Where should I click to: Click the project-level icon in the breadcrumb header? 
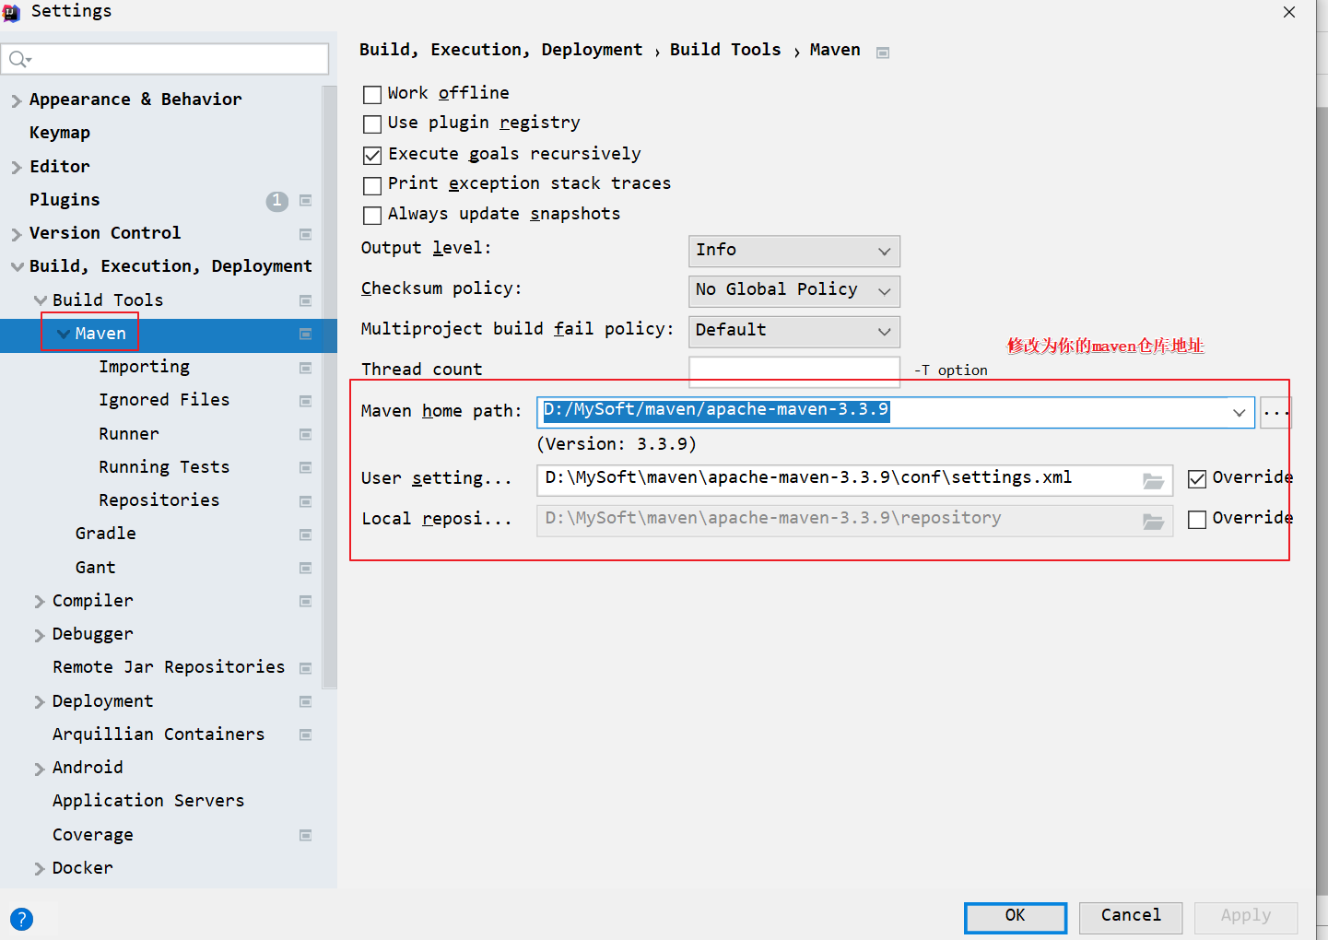click(x=883, y=53)
